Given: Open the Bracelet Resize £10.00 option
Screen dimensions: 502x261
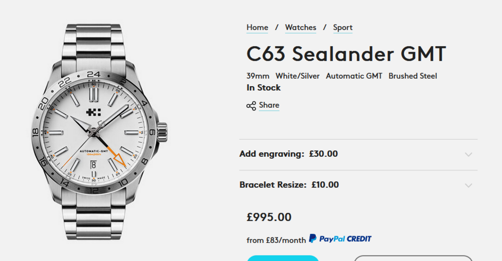Looking at the screenshot, I should (x=289, y=185).
